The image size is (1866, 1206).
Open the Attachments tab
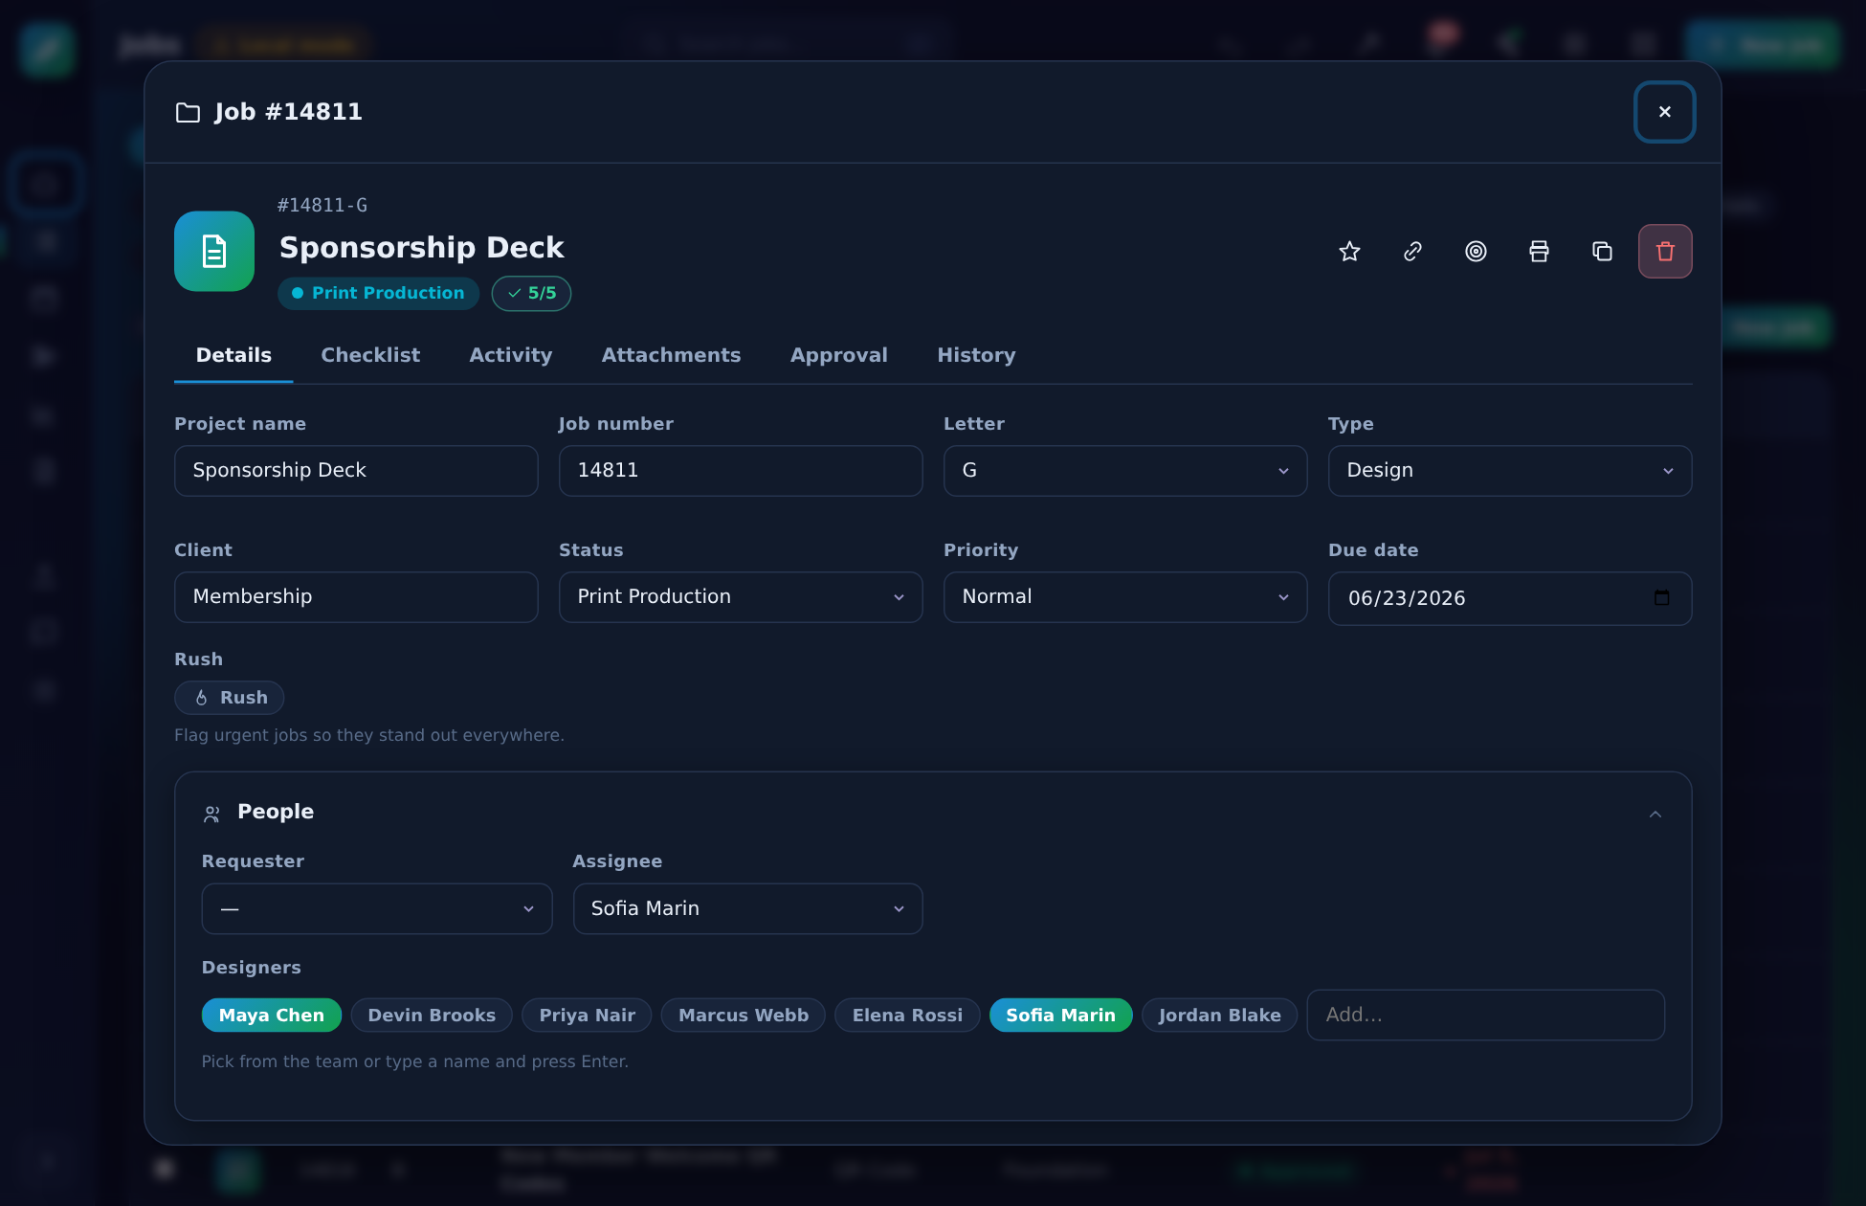672,355
